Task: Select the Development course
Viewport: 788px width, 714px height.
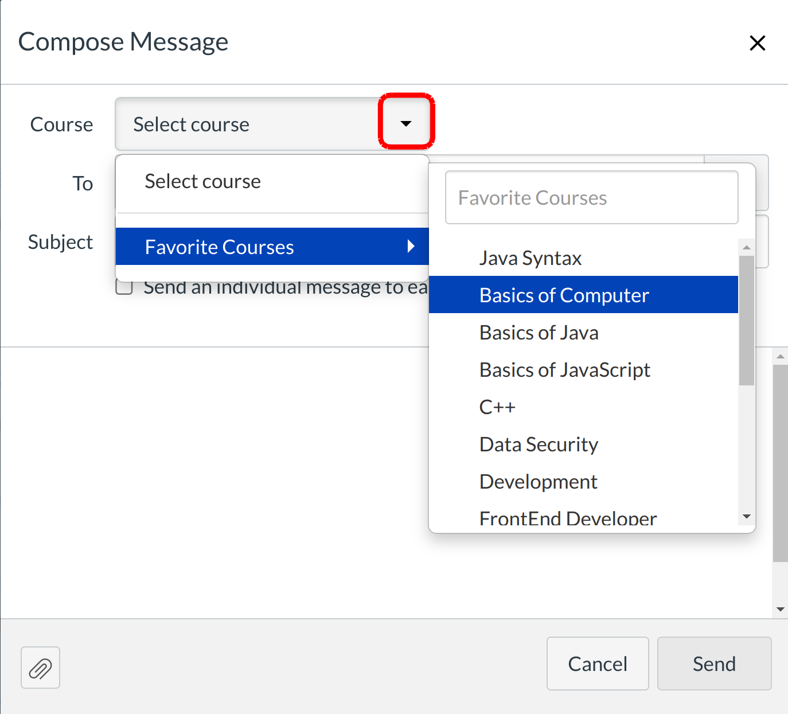Action: 538,482
